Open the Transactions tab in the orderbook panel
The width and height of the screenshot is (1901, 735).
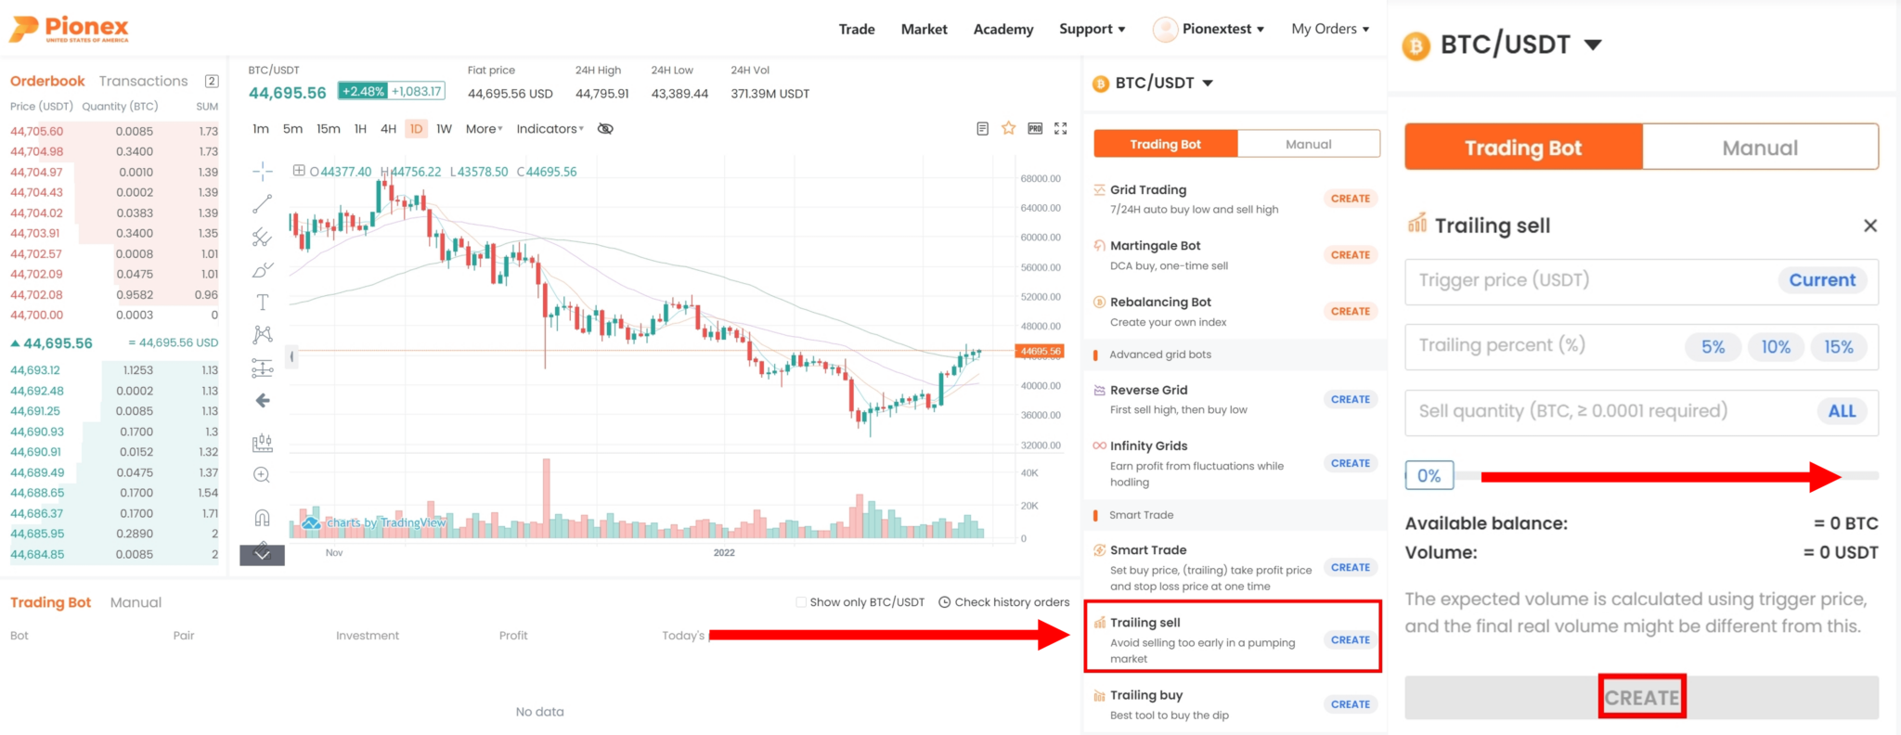(x=142, y=81)
